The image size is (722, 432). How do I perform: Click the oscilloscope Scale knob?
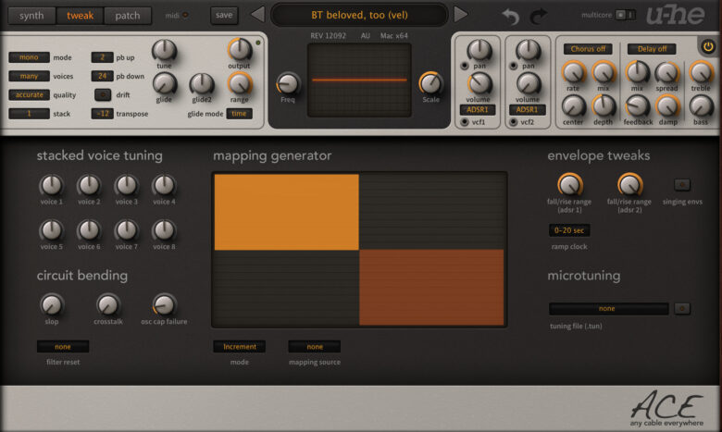click(x=430, y=84)
